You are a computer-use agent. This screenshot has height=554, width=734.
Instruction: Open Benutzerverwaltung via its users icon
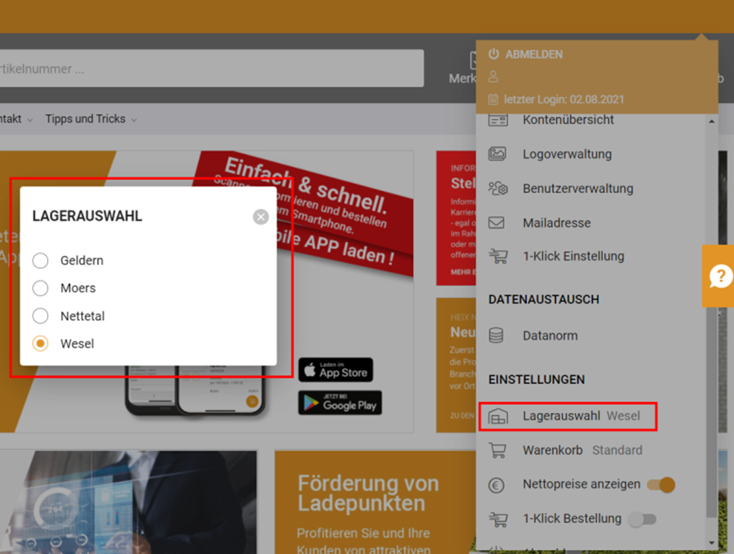click(x=498, y=189)
